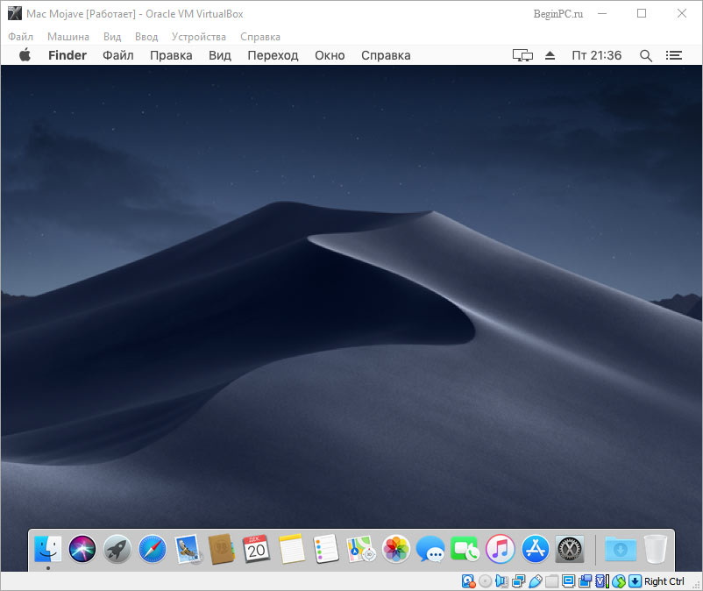Launch the yellow Notes app
Viewport: 703px width, 591px height.
pyautogui.click(x=291, y=548)
